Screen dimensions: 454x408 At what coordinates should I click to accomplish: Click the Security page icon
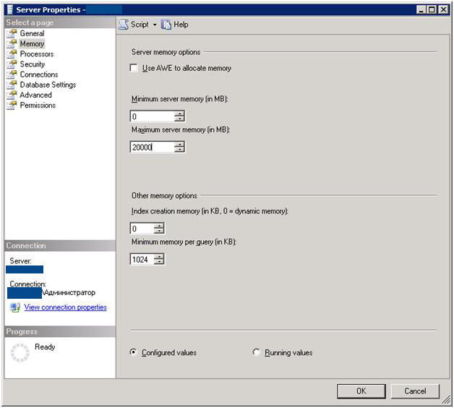pyautogui.click(x=12, y=64)
